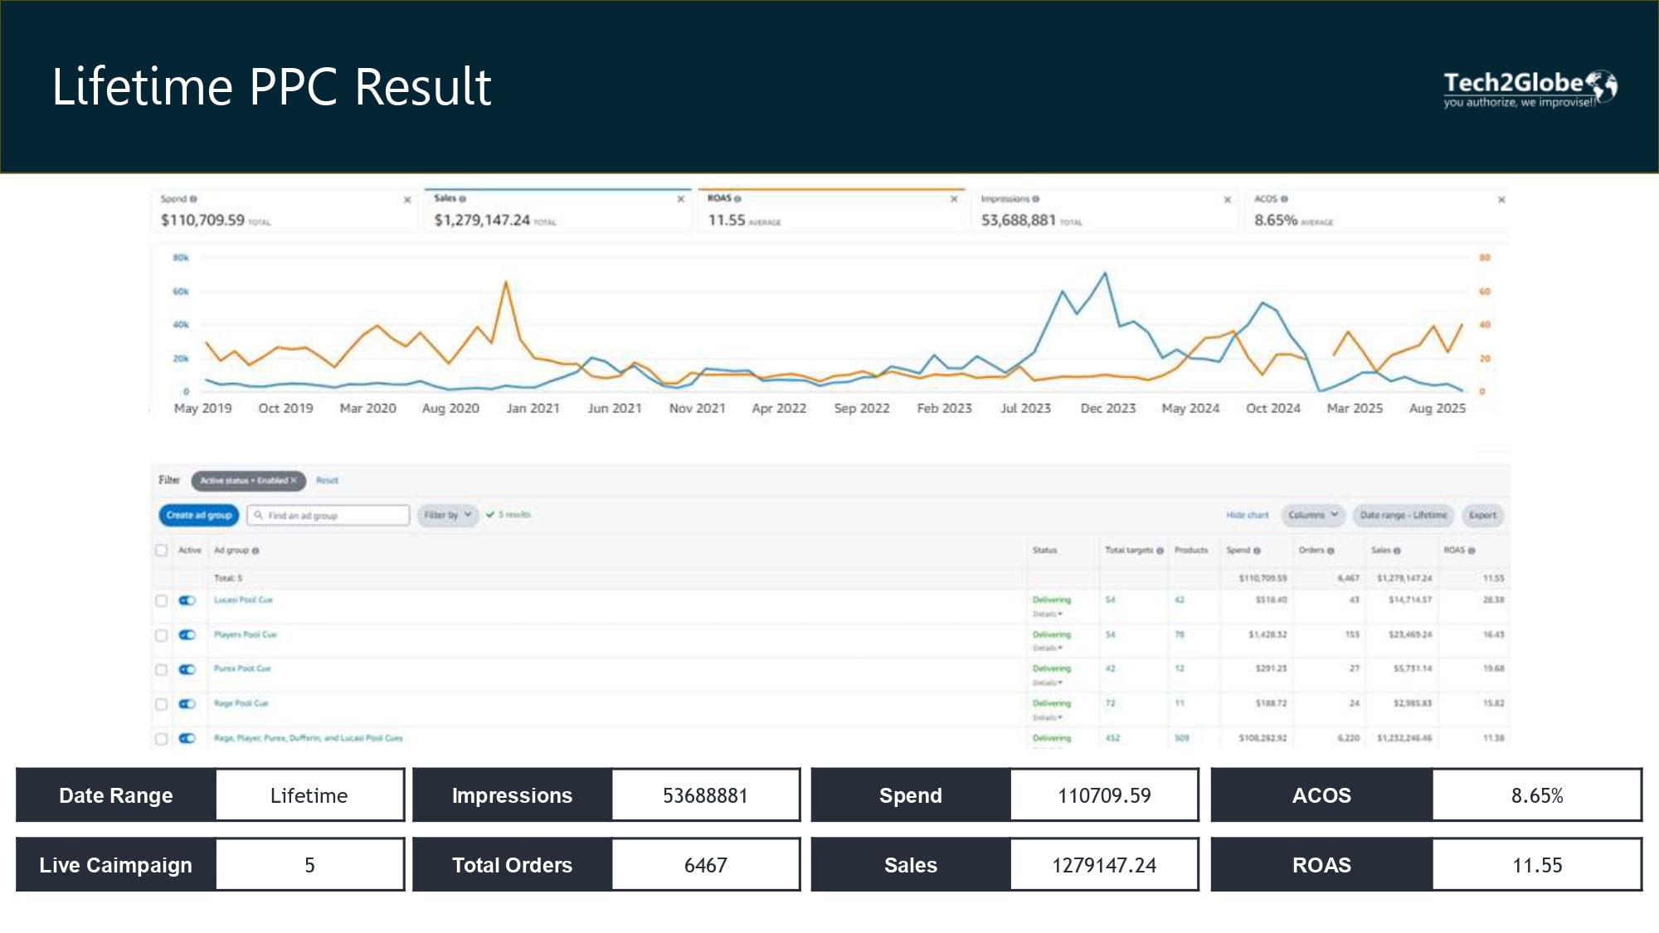Toggle Lucasi Pool Cue active switch
Screen dimensions: 1659x933
pos(187,600)
